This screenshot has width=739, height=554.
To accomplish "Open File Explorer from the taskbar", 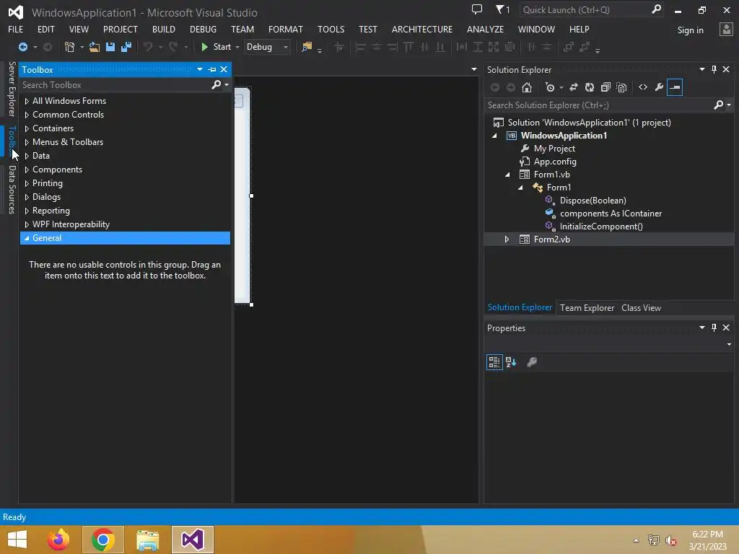I will pos(147,540).
